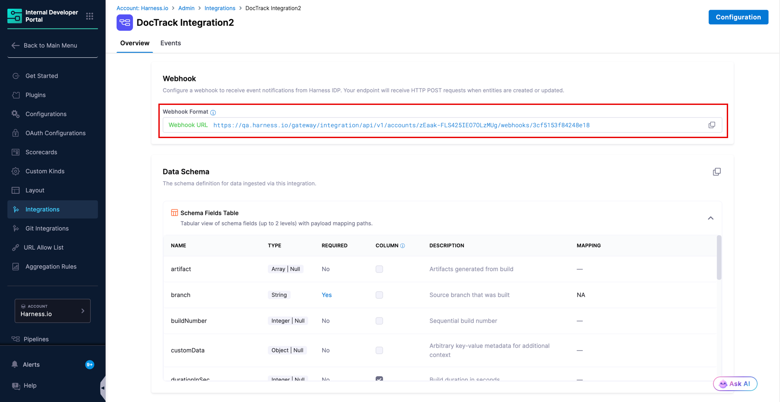Click 'Artifacts generated from build' description
780x402 pixels.
tap(471, 269)
